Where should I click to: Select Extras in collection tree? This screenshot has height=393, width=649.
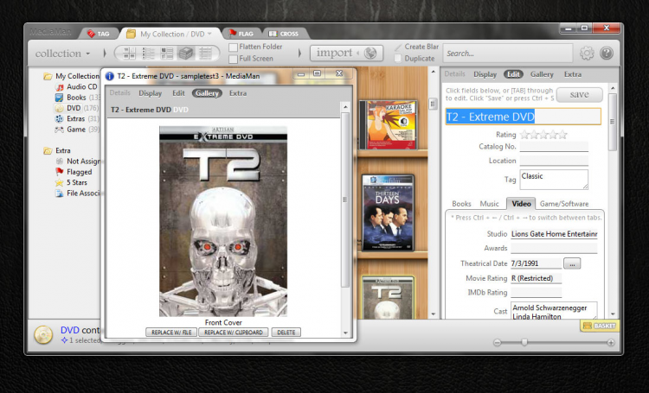click(x=77, y=118)
